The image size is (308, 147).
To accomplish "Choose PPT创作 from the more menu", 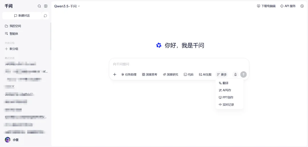I will [x=229, y=97].
